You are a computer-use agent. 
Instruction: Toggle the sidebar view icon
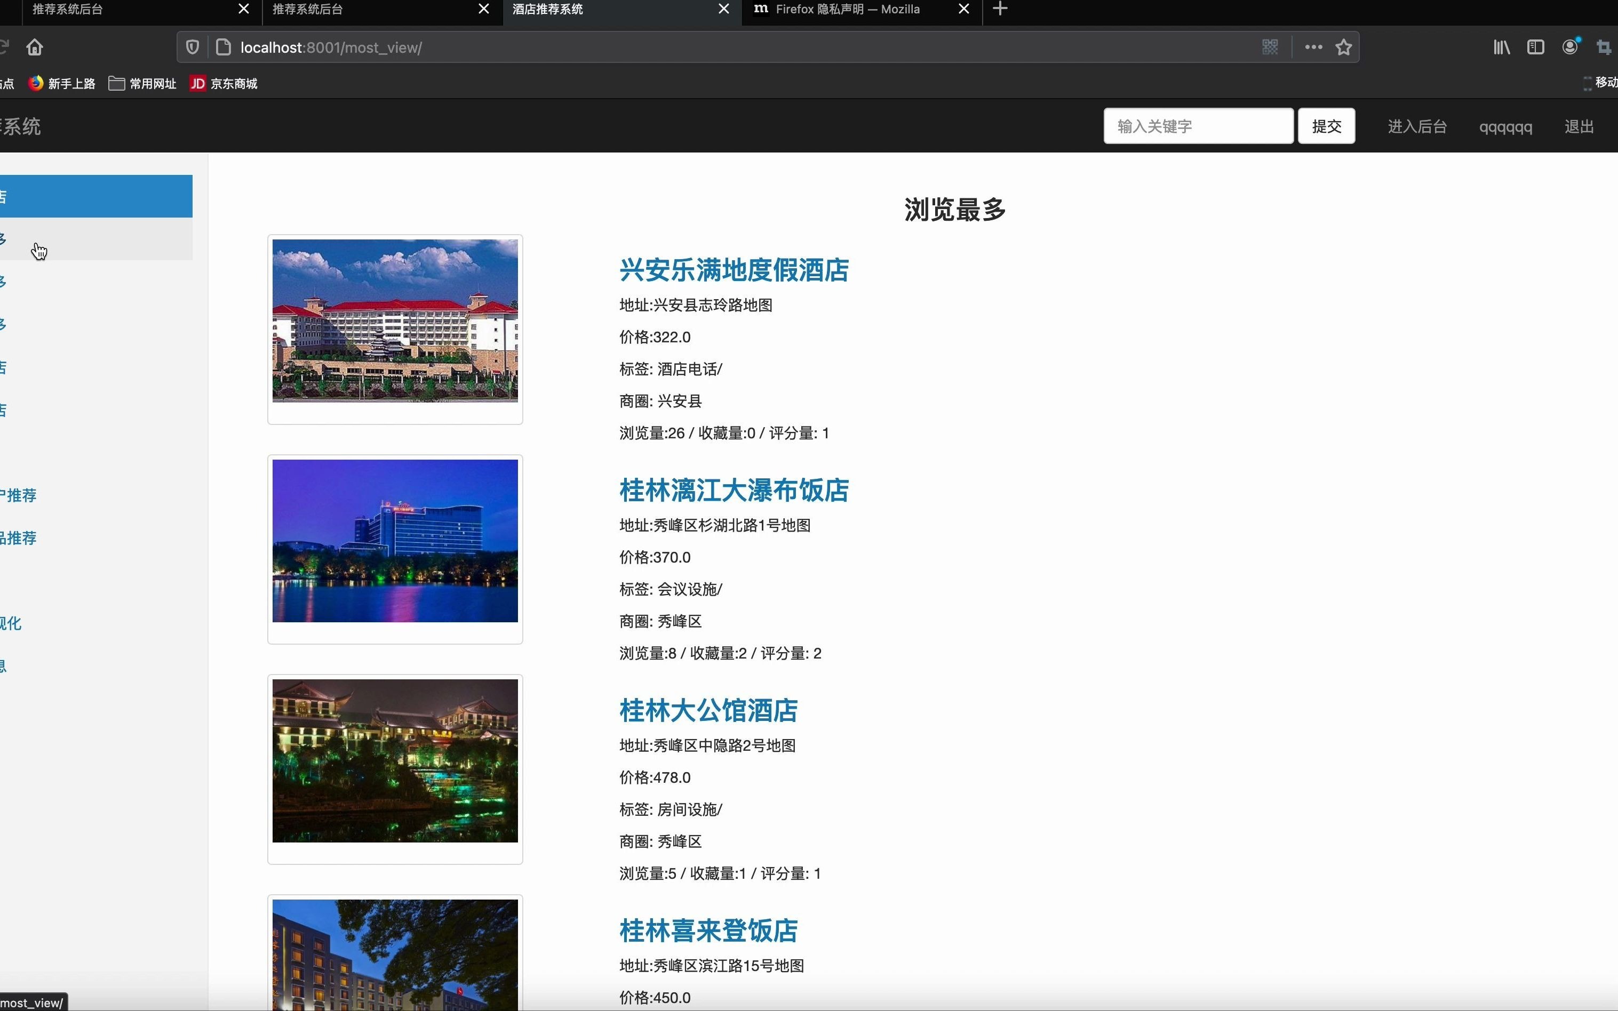[x=1536, y=47]
